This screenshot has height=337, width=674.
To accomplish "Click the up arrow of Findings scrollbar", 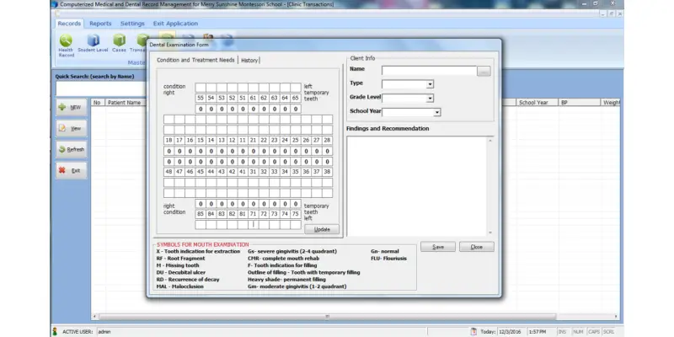I will tap(490, 141).
